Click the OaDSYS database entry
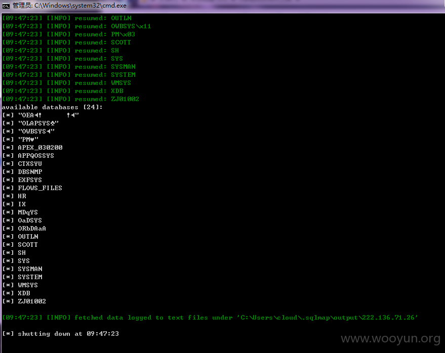The width and height of the screenshot is (445, 353). coord(22,220)
